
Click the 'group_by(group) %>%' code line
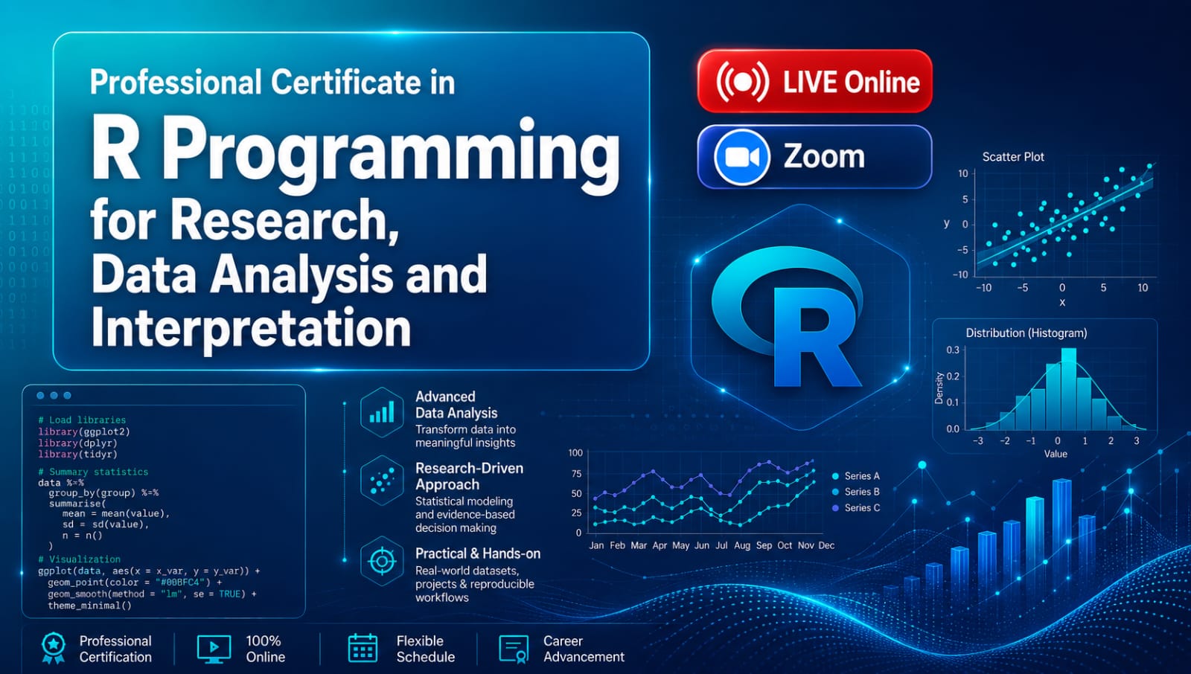pyautogui.click(x=103, y=492)
